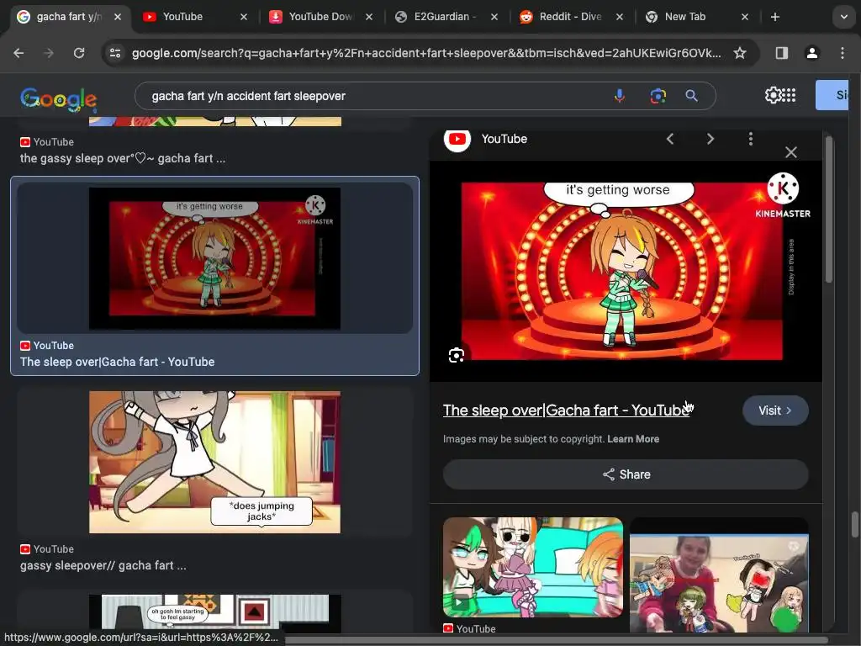Open the tab search dropdown arrow
Screen dimensions: 861x646
(x=844, y=17)
